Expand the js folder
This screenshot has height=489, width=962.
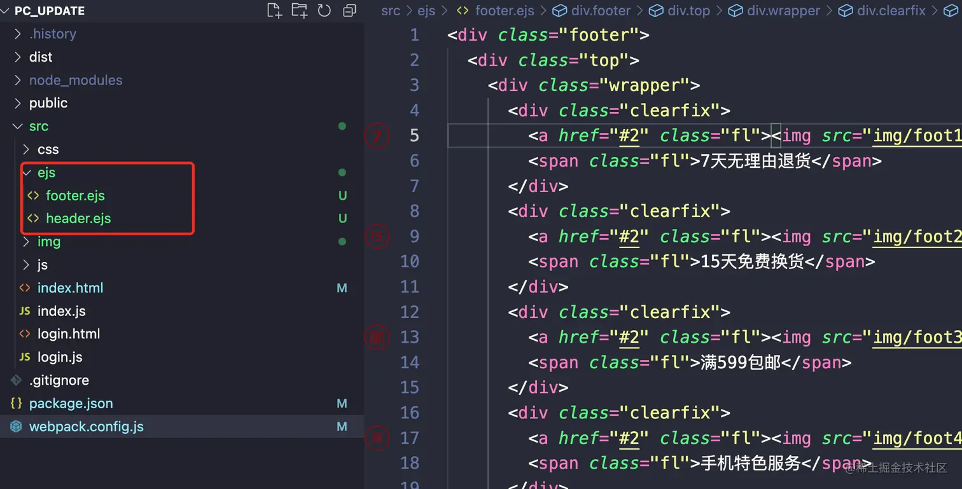(26, 265)
